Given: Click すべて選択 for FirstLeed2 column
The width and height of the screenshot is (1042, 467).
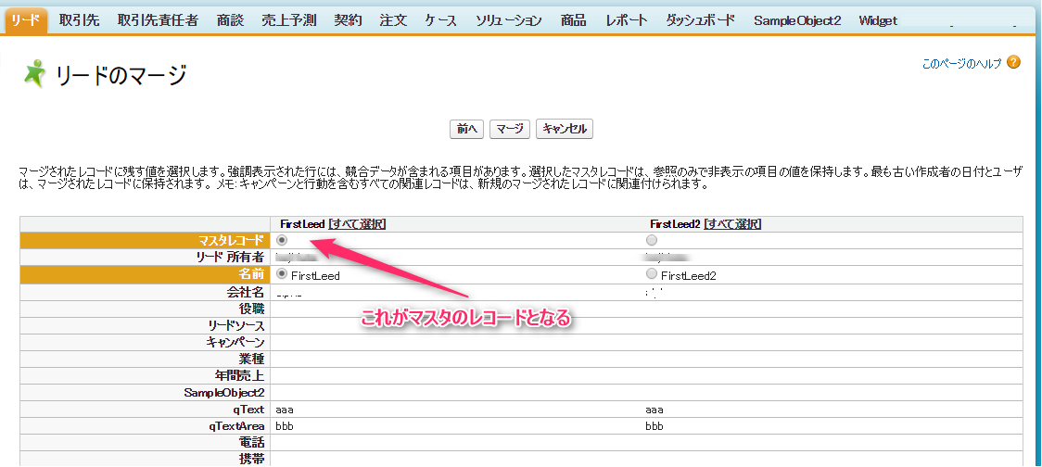Looking at the screenshot, I should coord(732,224).
